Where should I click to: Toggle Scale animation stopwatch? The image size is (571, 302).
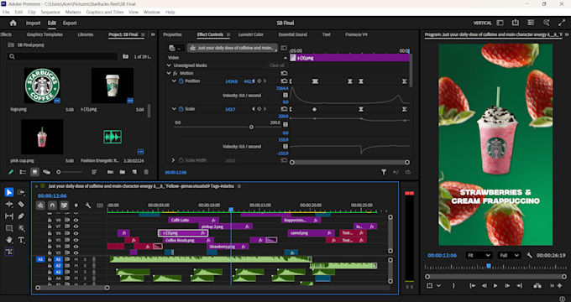pyautogui.click(x=181, y=109)
